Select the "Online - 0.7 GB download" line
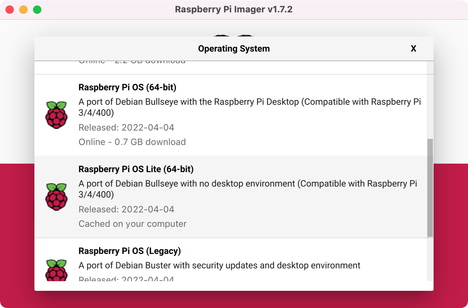The height and width of the screenshot is (308, 468). (132, 142)
